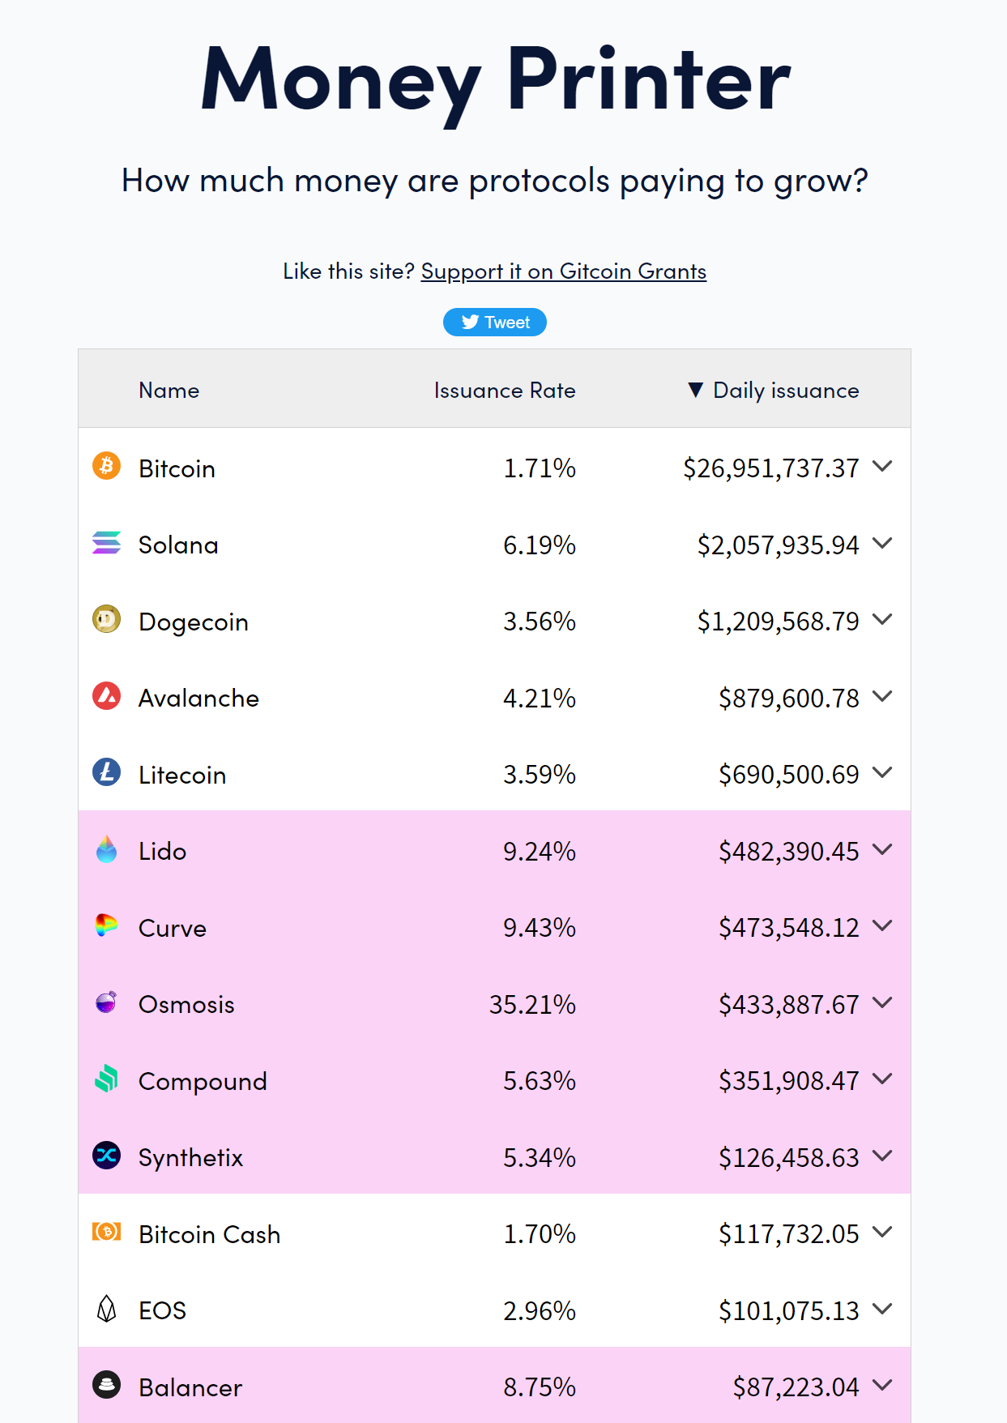Click the Lido droplet icon
The width and height of the screenshot is (1007, 1423).
click(106, 849)
